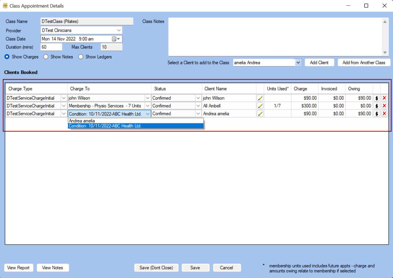Click the Owing column header

pyautogui.click(x=359, y=89)
